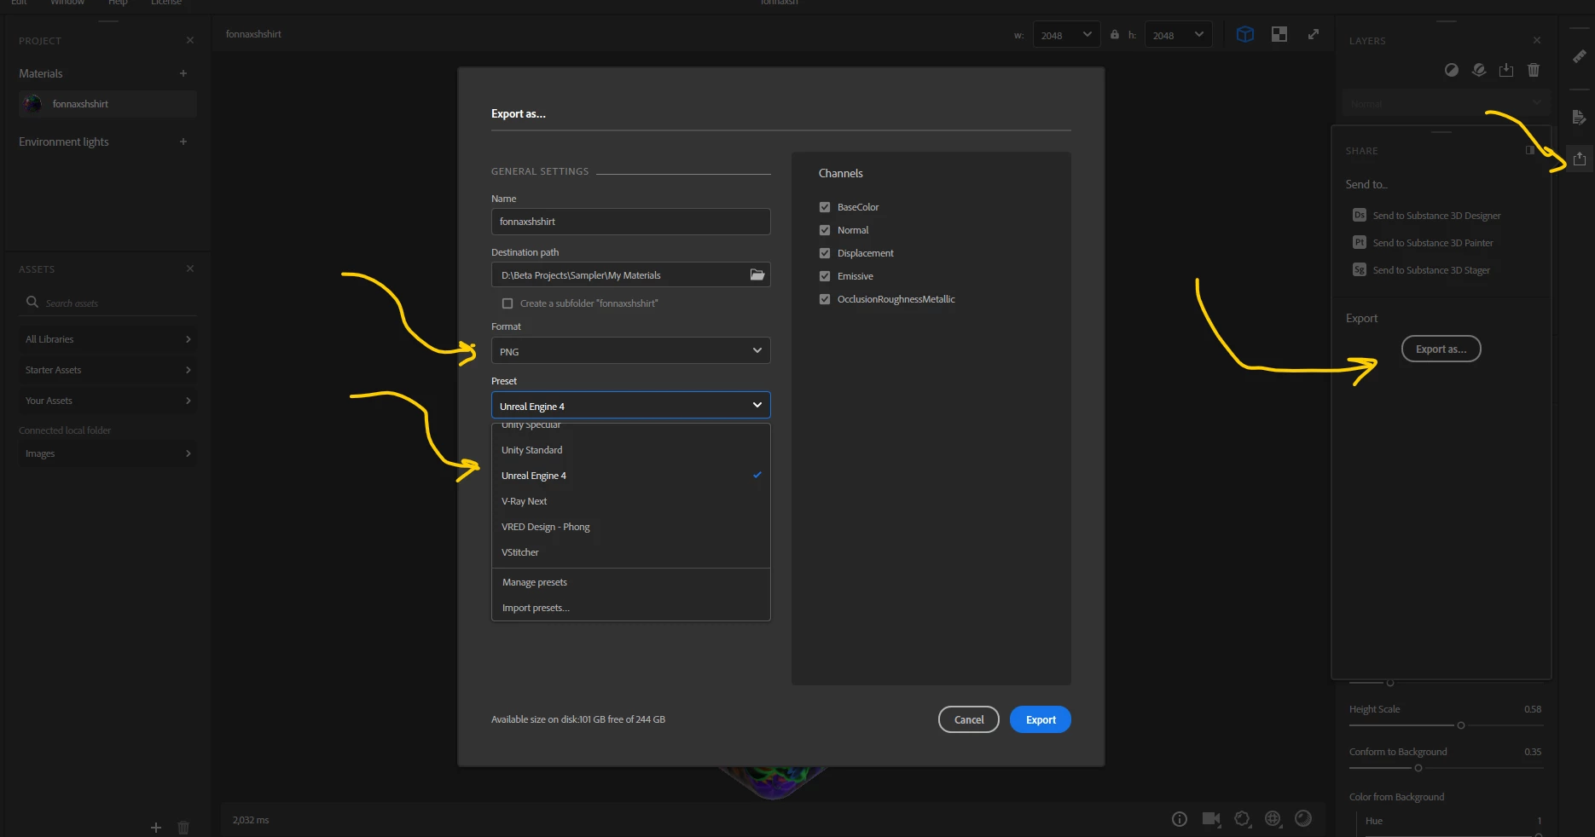Cancel the Export as dialog
Viewport: 1595px width, 837px height.
[969, 719]
